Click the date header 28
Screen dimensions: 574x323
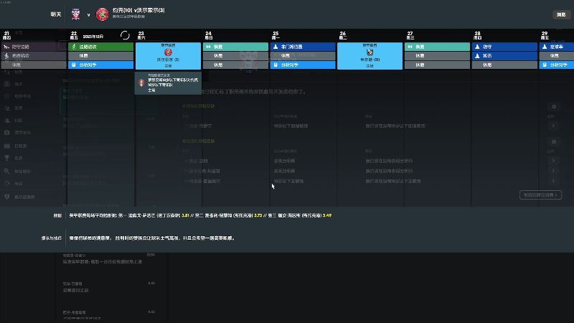pos(477,35)
